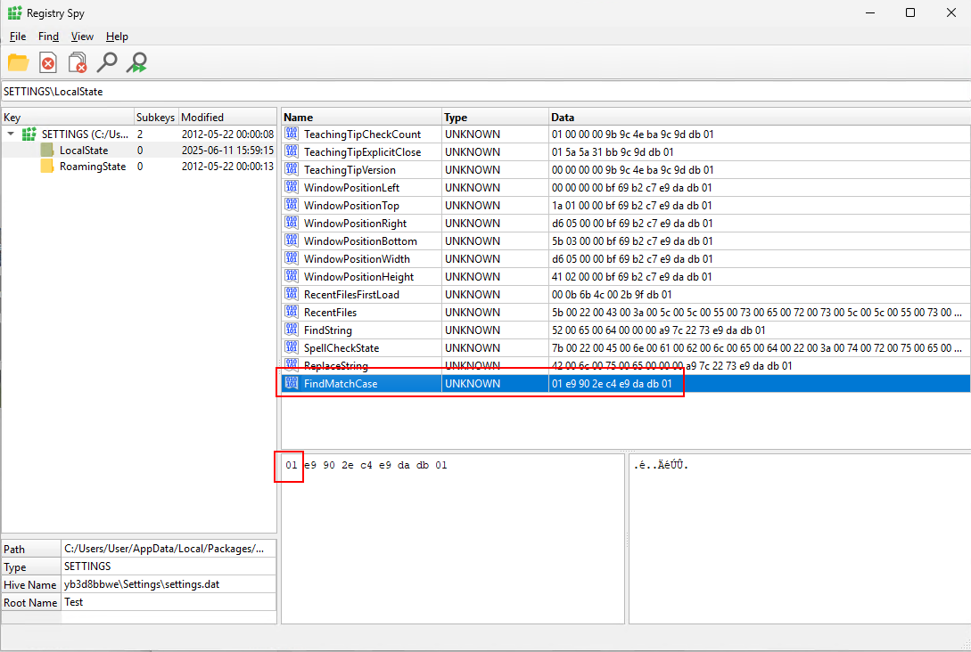Select the RecentFiles value
Screen dimensions: 971x652
[330, 313]
